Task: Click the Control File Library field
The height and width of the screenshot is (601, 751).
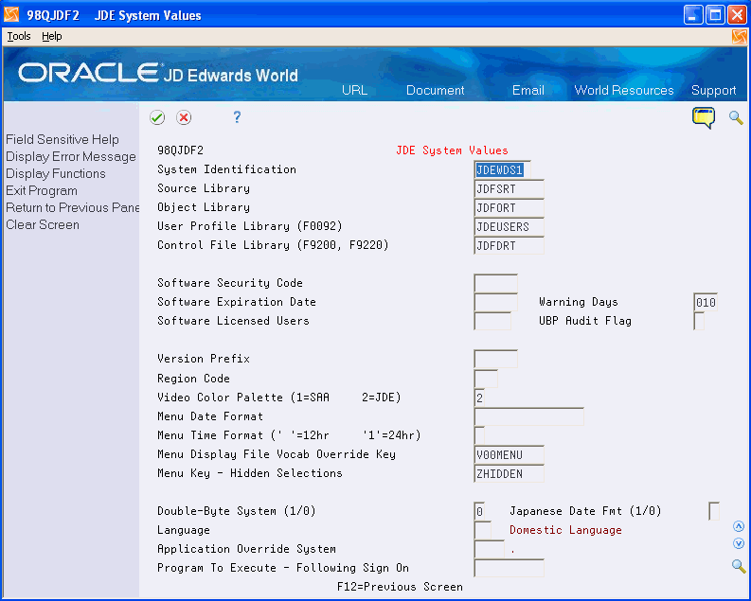Action: (510, 245)
